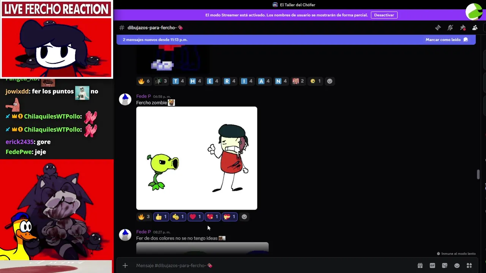
Task: Open the gift icon in message bar
Action: click(420, 265)
